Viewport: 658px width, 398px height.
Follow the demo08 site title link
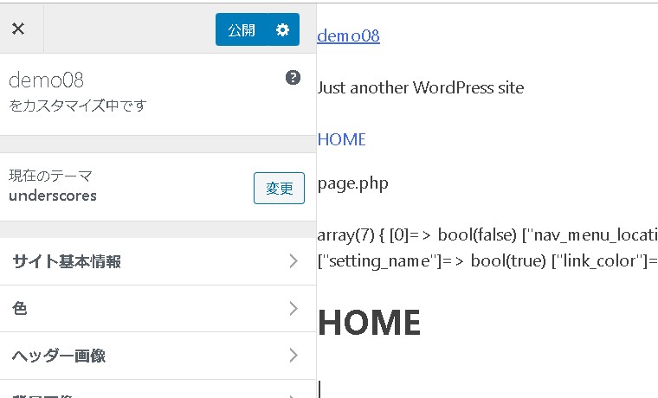tap(348, 35)
